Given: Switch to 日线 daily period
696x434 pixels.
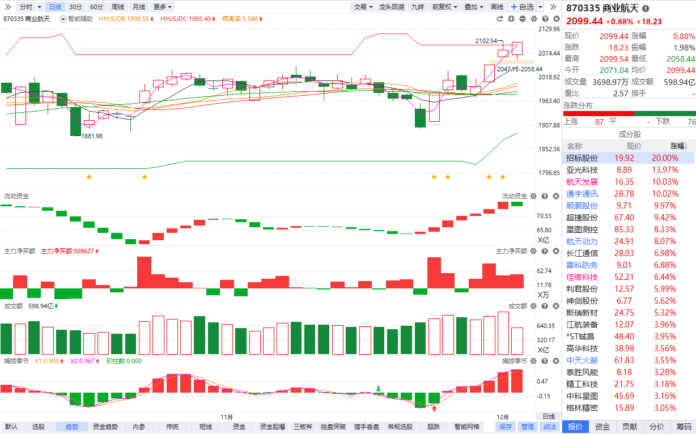Looking at the screenshot, I should point(54,7).
